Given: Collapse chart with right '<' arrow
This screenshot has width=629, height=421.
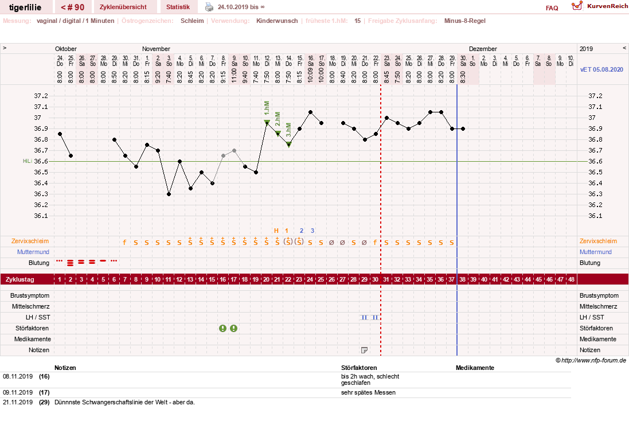Looking at the screenshot, I should point(624,48).
